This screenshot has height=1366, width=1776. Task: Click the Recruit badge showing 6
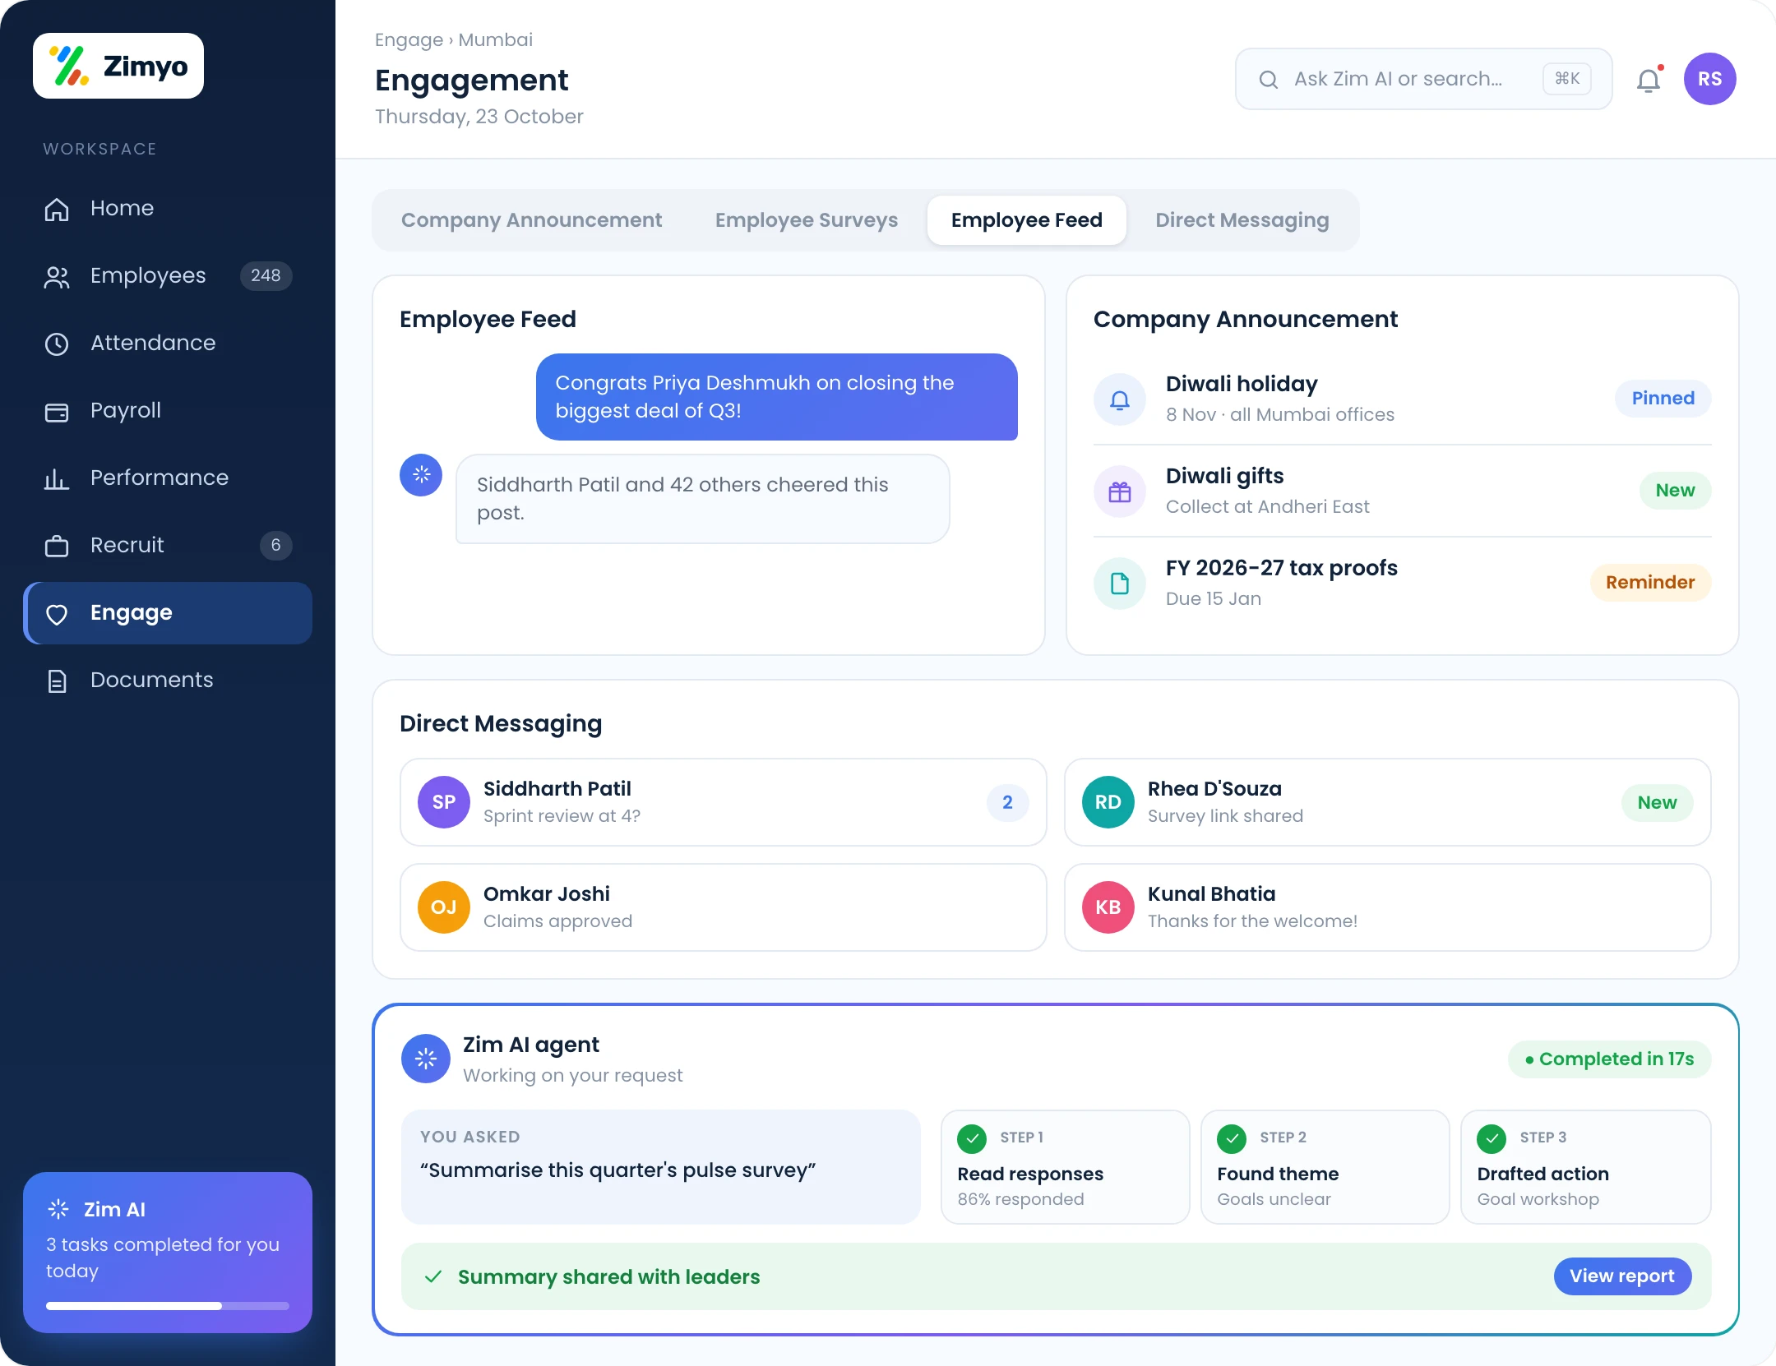click(x=275, y=545)
